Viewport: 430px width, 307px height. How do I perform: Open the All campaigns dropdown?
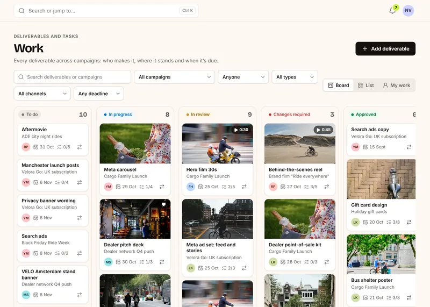(174, 77)
